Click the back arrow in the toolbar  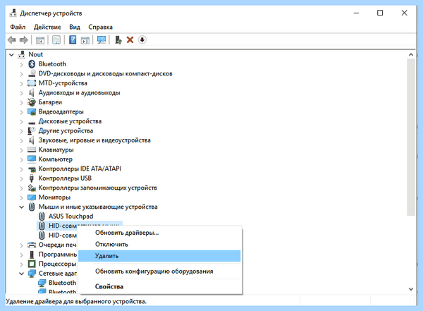pyautogui.click(x=11, y=40)
